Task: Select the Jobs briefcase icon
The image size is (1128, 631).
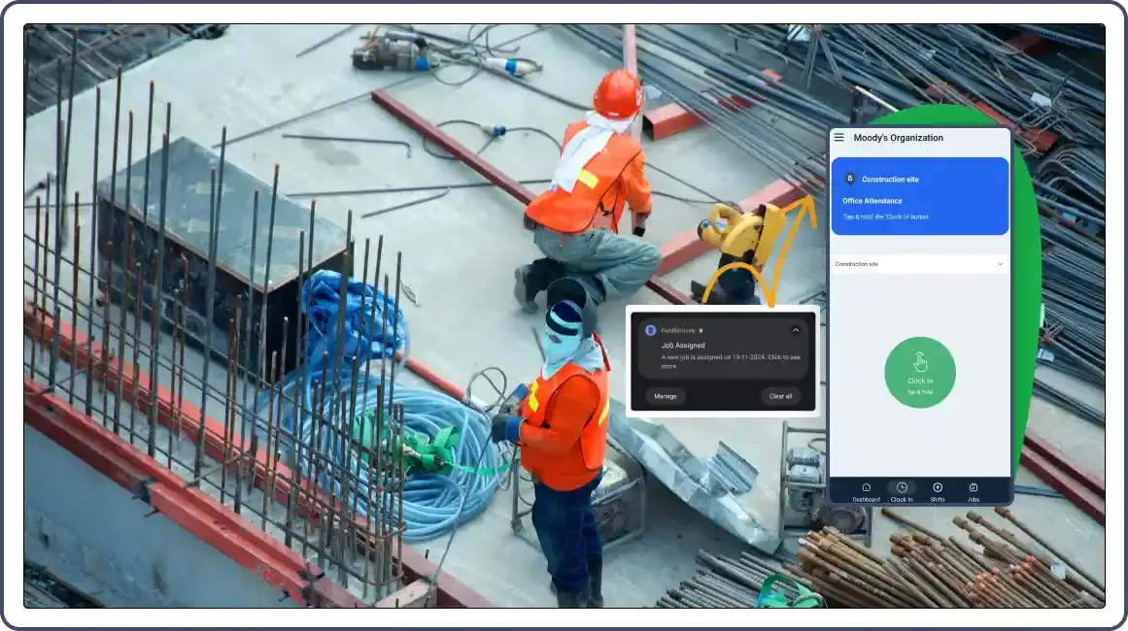Action: coord(973,486)
